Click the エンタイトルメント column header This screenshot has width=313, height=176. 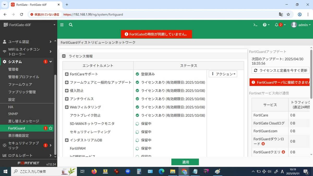(98, 66)
